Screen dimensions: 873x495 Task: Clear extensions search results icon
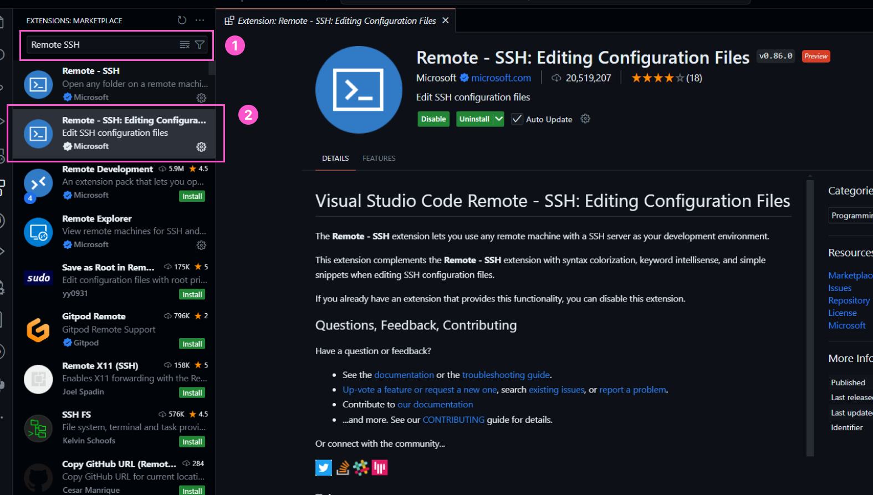click(x=185, y=44)
